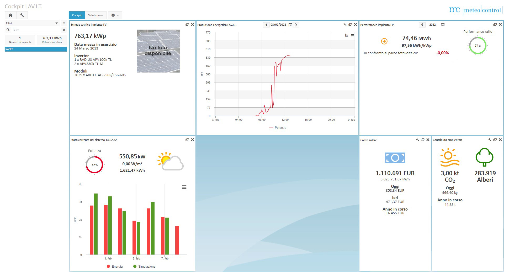Viewport: 509px width, 276px height.
Task: Open the wrench settings icon in the sidebar
Action: (x=22, y=15)
